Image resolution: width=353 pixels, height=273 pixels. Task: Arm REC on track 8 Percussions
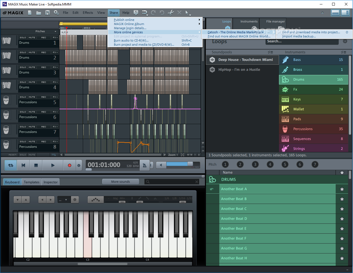[x=44, y=142]
